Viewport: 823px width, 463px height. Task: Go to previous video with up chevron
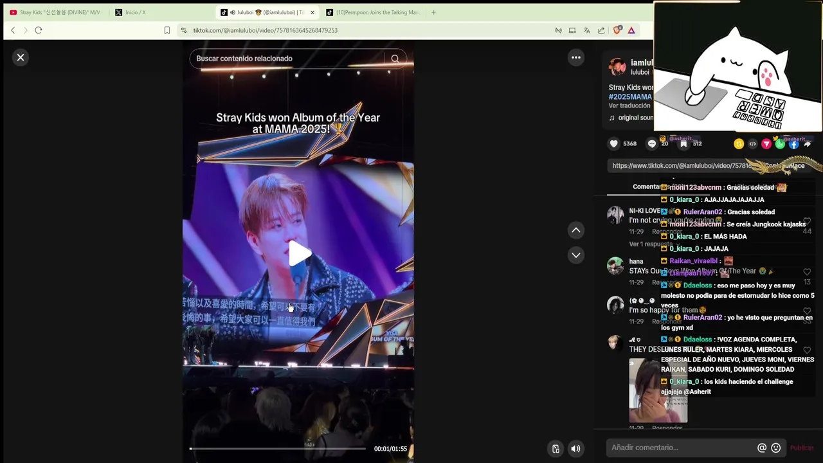tap(576, 230)
